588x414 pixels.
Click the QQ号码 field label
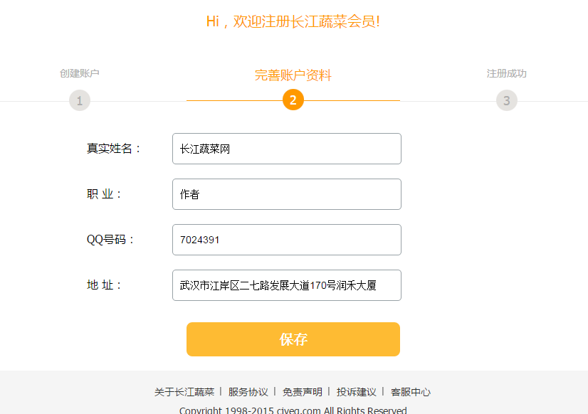point(110,240)
